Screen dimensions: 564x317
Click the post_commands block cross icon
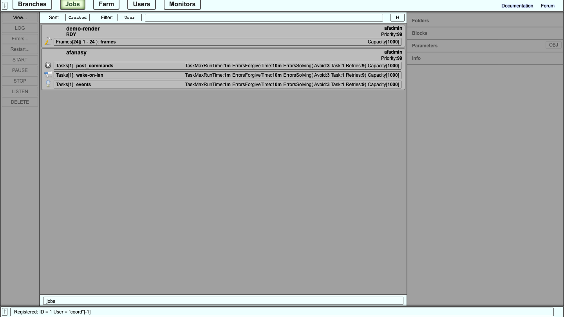pos(48,65)
